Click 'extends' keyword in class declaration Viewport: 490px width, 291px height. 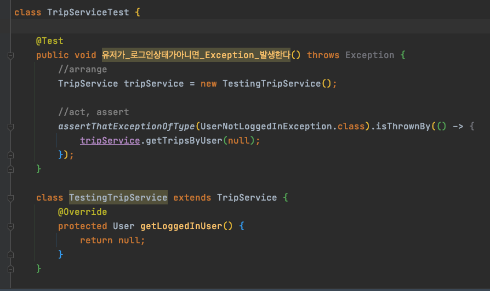(x=192, y=198)
